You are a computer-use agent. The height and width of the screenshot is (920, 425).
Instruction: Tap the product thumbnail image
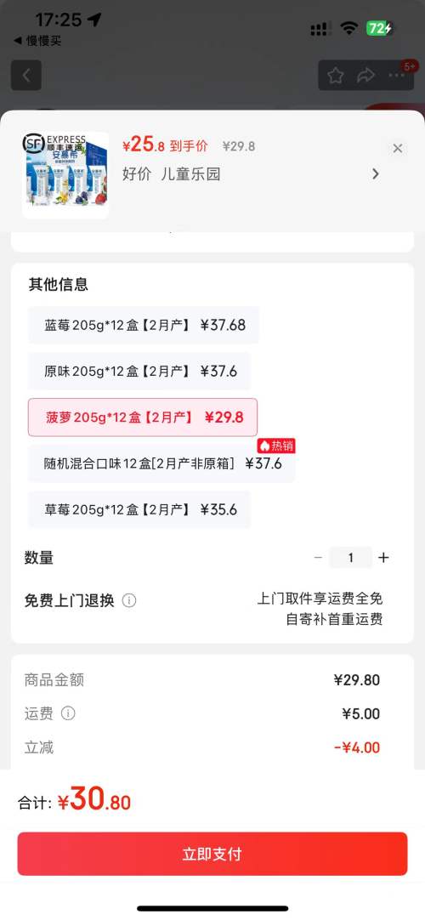click(x=65, y=175)
